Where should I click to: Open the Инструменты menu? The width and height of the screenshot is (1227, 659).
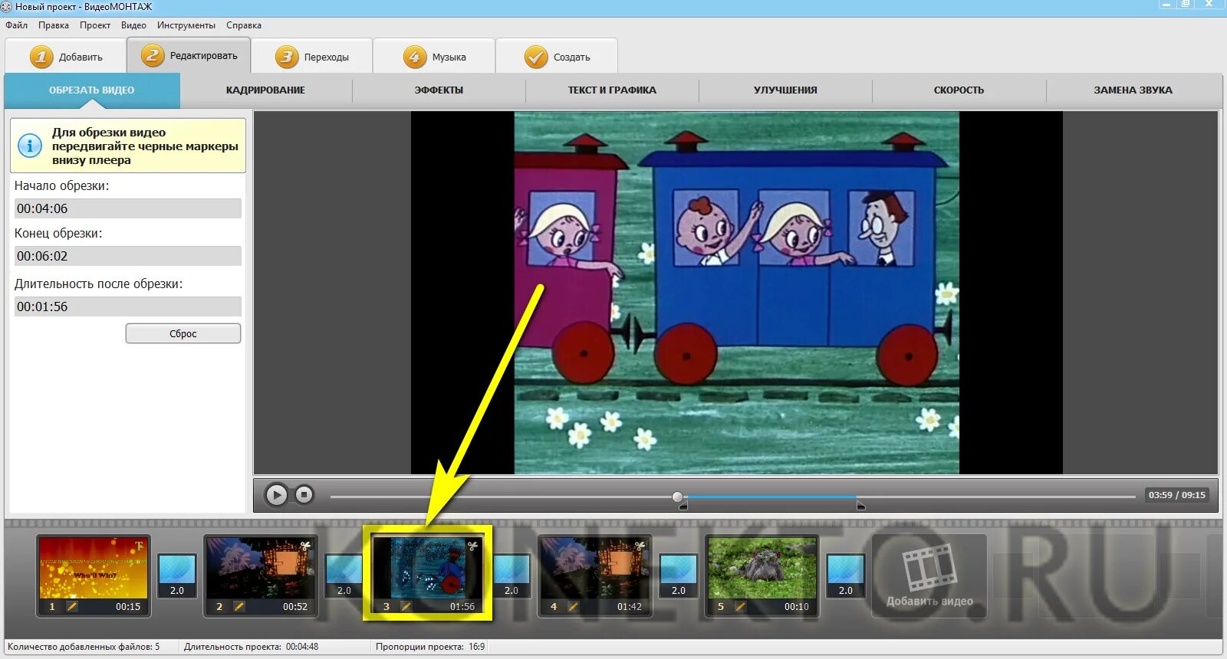186,25
